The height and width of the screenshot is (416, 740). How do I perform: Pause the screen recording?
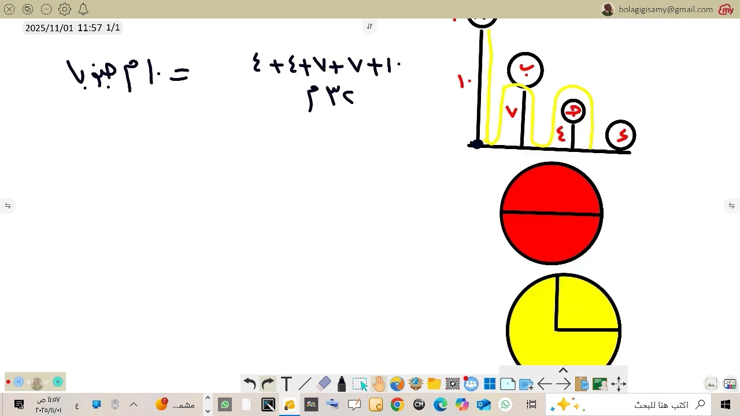point(18,381)
